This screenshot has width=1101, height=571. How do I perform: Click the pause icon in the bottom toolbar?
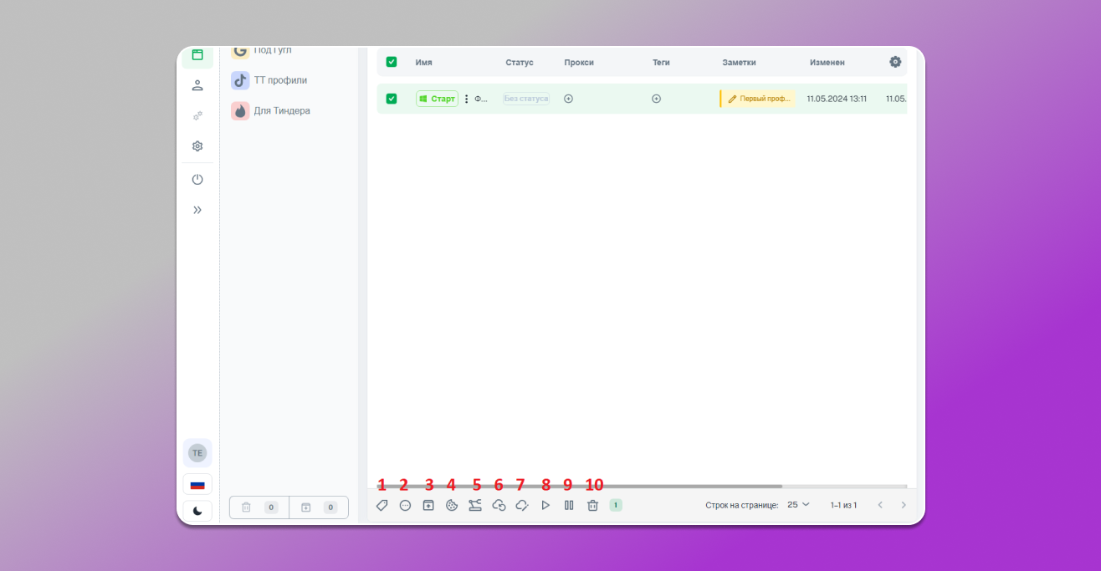569,505
